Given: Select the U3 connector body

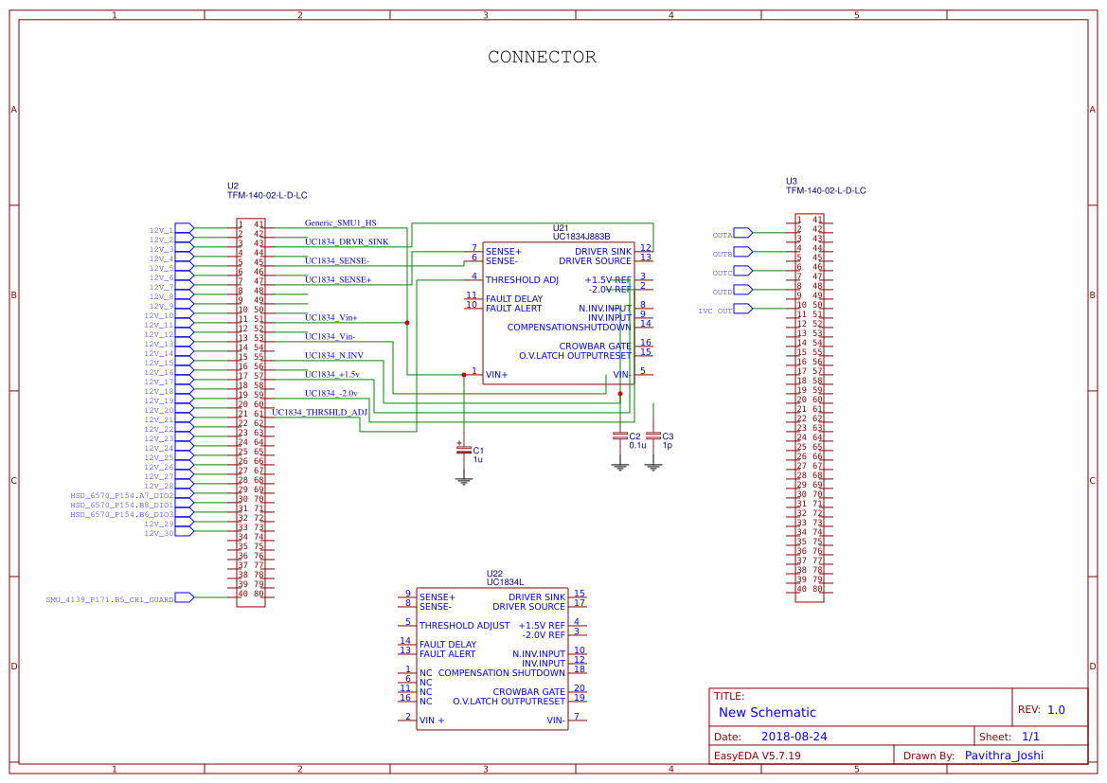Looking at the screenshot, I should coord(809,408).
